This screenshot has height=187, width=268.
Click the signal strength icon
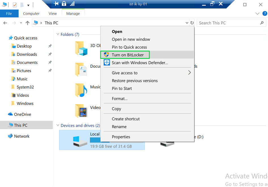tap(72, 4)
